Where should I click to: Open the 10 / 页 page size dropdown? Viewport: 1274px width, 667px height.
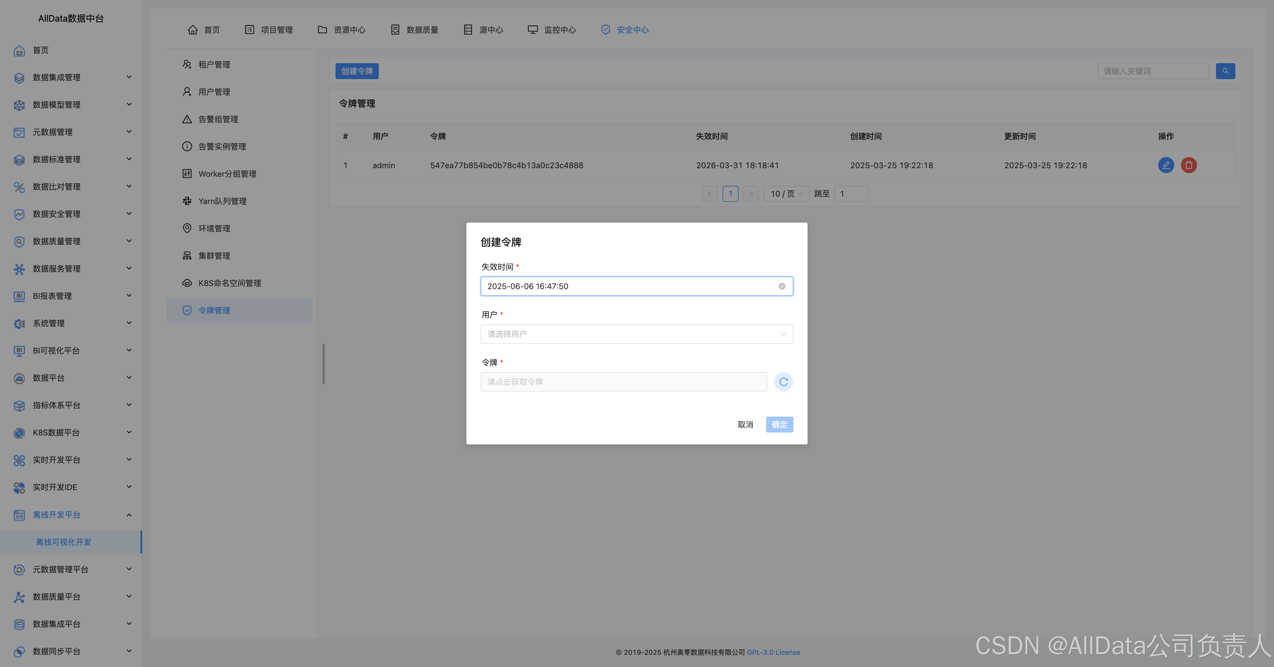point(786,194)
